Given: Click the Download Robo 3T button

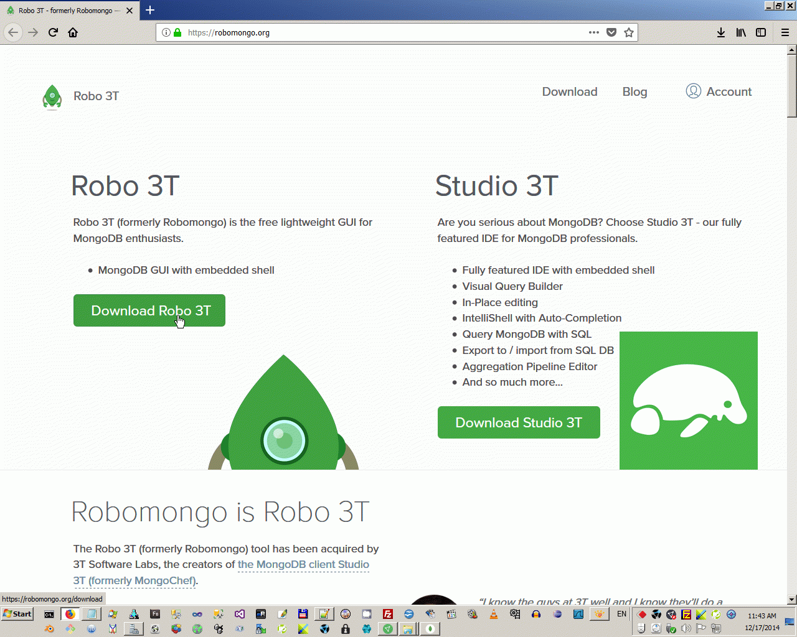Looking at the screenshot, I should (x=149, y=310).
